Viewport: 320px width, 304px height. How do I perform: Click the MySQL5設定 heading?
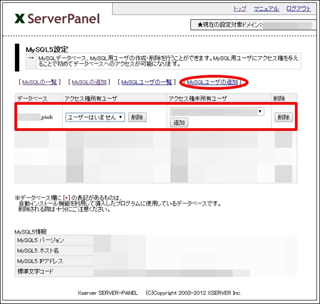[x=47, y=50]
